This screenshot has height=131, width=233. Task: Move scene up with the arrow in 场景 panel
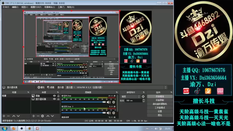pos(14,116)
